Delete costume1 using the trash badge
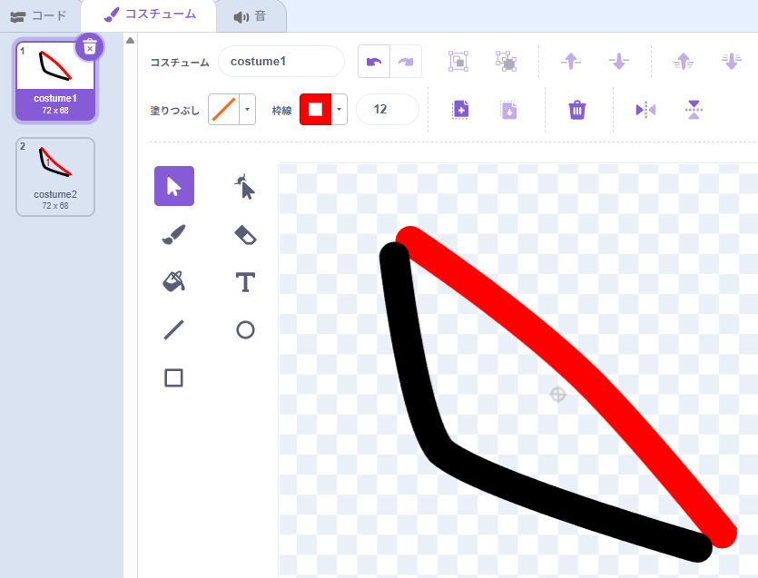Screen dimensions: 758x578 89,46
